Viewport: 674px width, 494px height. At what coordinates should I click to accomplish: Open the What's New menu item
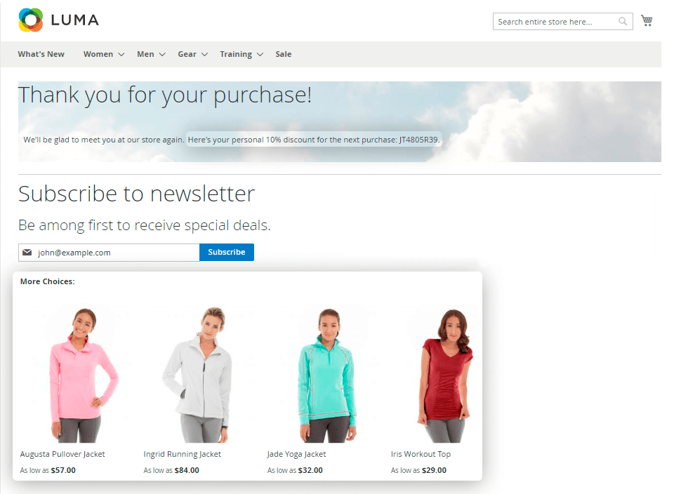point(41,54)
